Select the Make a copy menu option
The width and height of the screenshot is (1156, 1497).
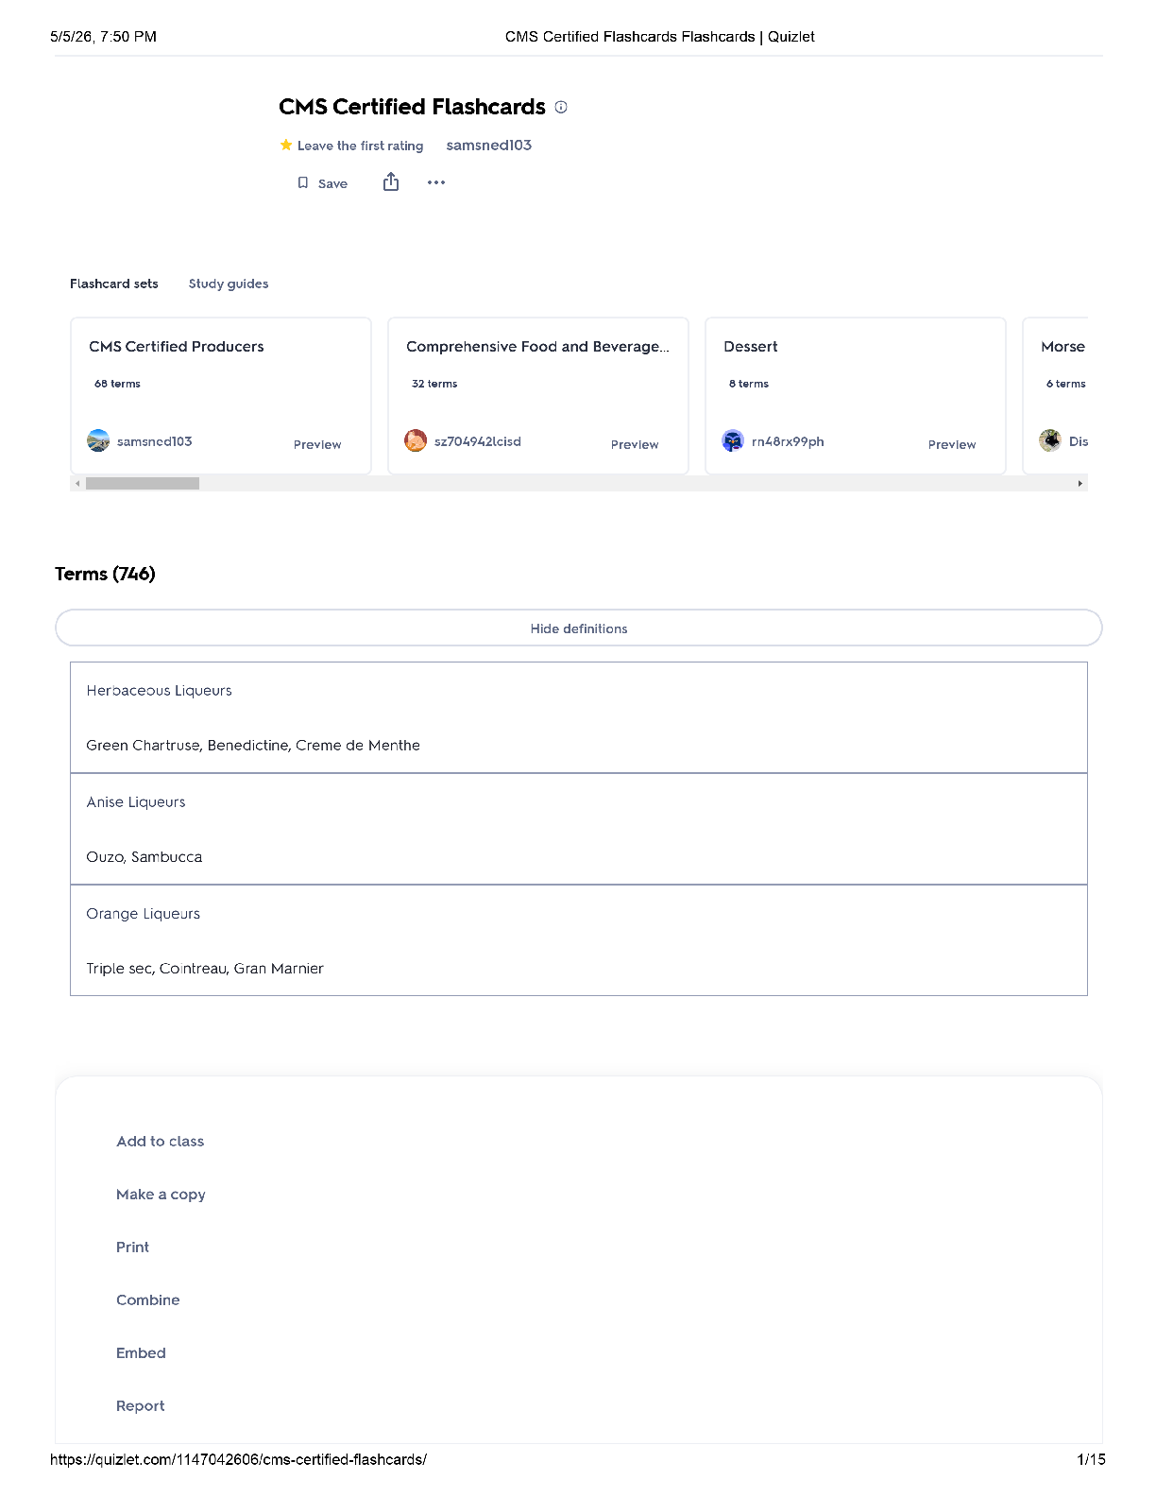161,1194
